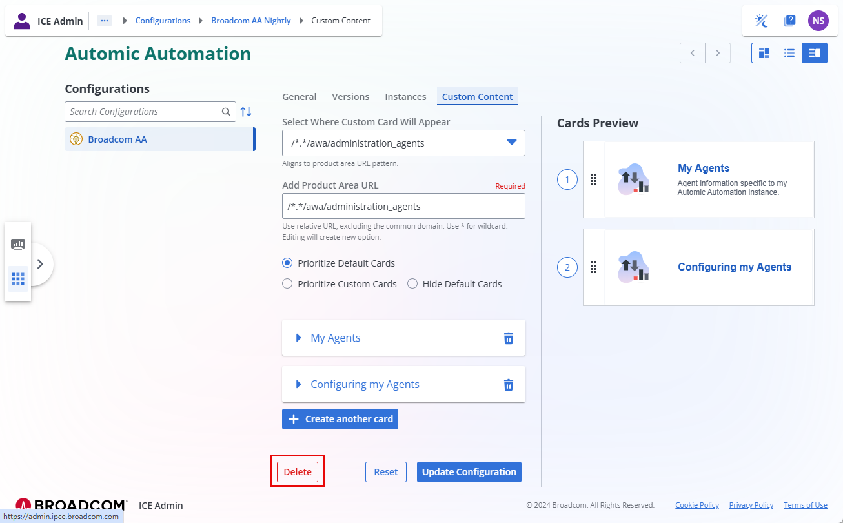Switch to the list view icon
Screen dimensions: 843x523
789,53
